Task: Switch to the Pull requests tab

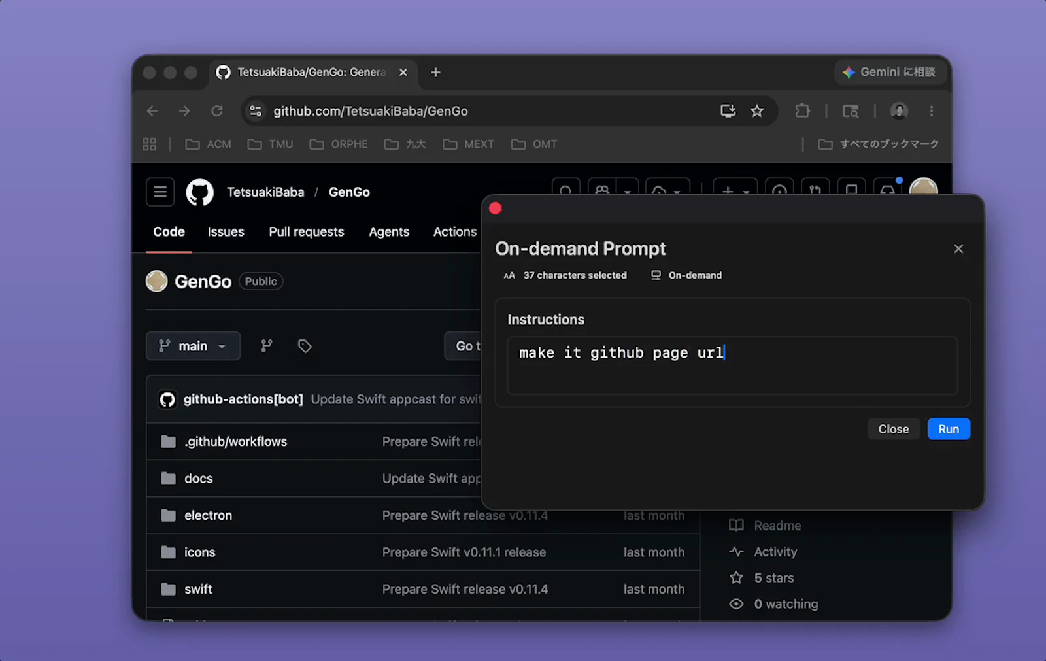Action: coord(306,232)
